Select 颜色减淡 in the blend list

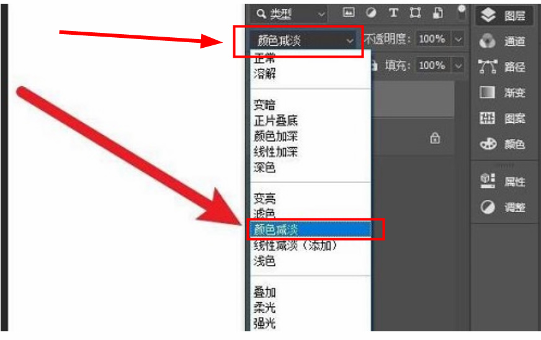311,230
